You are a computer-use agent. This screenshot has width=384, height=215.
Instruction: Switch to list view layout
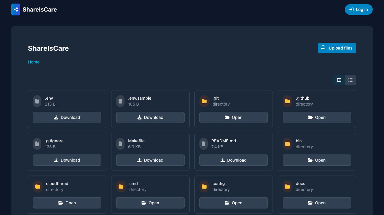click(x=350, y=80)
